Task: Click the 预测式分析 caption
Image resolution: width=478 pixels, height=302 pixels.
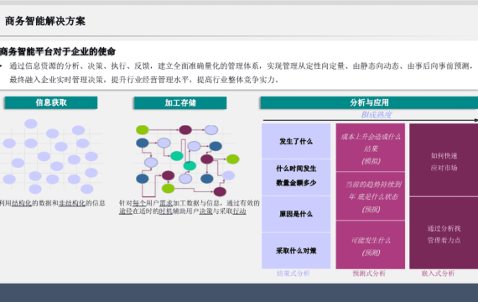Action: point(369,273)
